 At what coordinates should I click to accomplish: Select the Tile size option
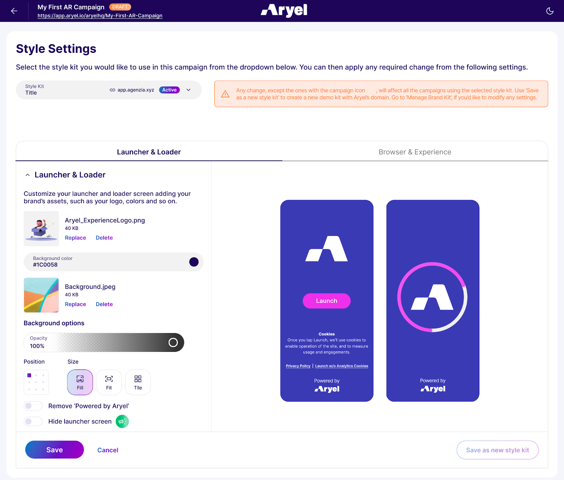click(138, 382)
